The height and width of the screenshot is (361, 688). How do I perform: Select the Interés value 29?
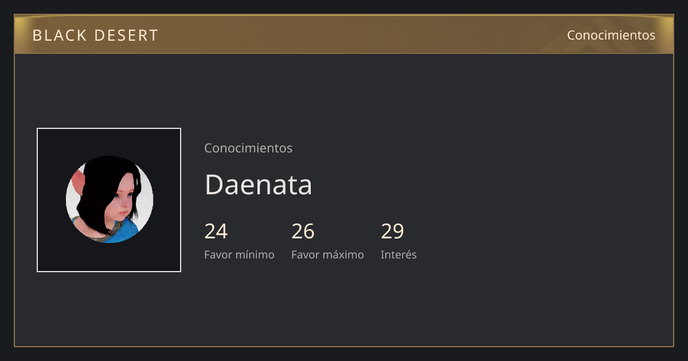pyautogui.click(x=393, y=231)
